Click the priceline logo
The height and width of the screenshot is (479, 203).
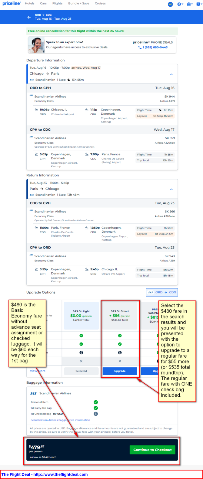coord(12,3)
